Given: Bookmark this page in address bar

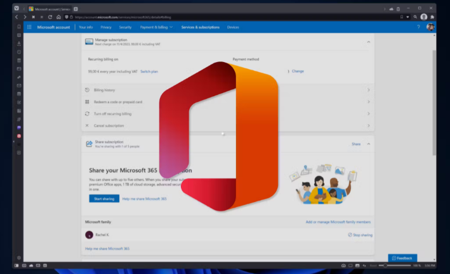Looking at the screenshot, I should 402,17.
